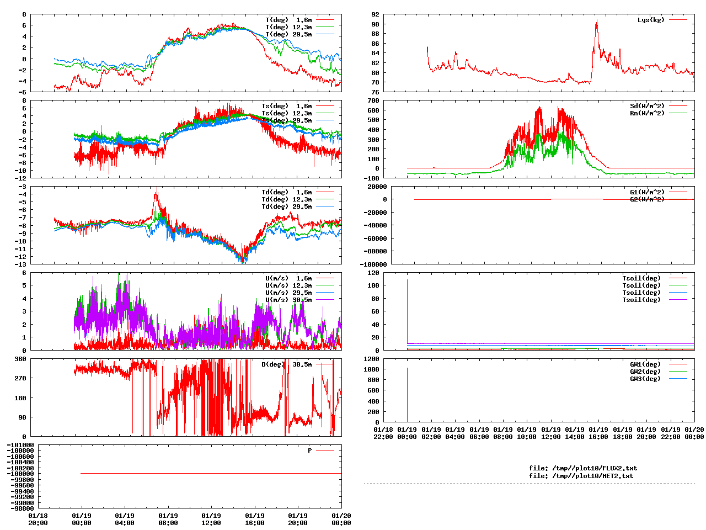Viewport: 706px width, 530px height.
Task: Click the G2(W/m^2) legend label
Action: [648, 199]
